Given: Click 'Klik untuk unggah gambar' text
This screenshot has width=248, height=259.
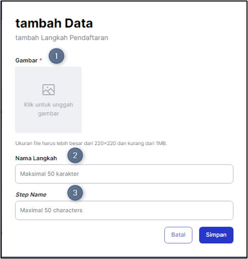Looking at the screenshot, I should [x=48, y=109].
